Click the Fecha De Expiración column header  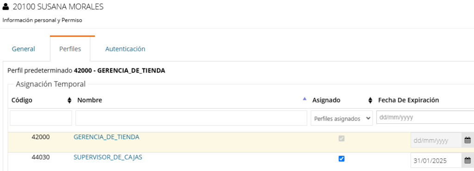point(408,100)
